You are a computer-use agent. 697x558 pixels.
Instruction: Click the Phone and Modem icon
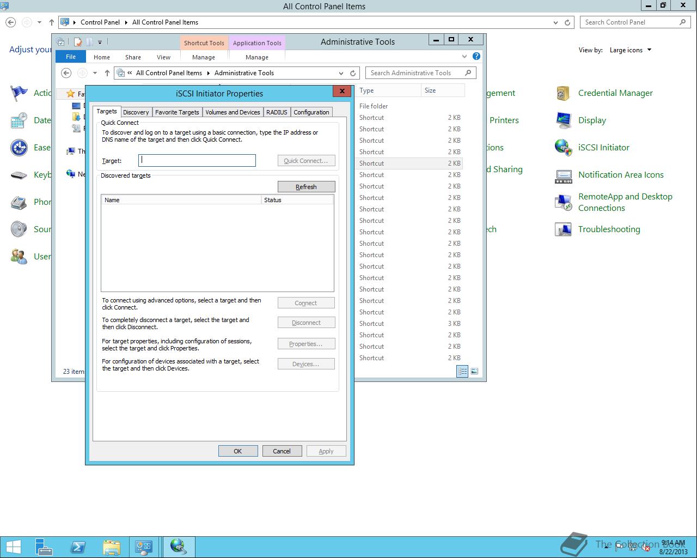pos(19,202)
